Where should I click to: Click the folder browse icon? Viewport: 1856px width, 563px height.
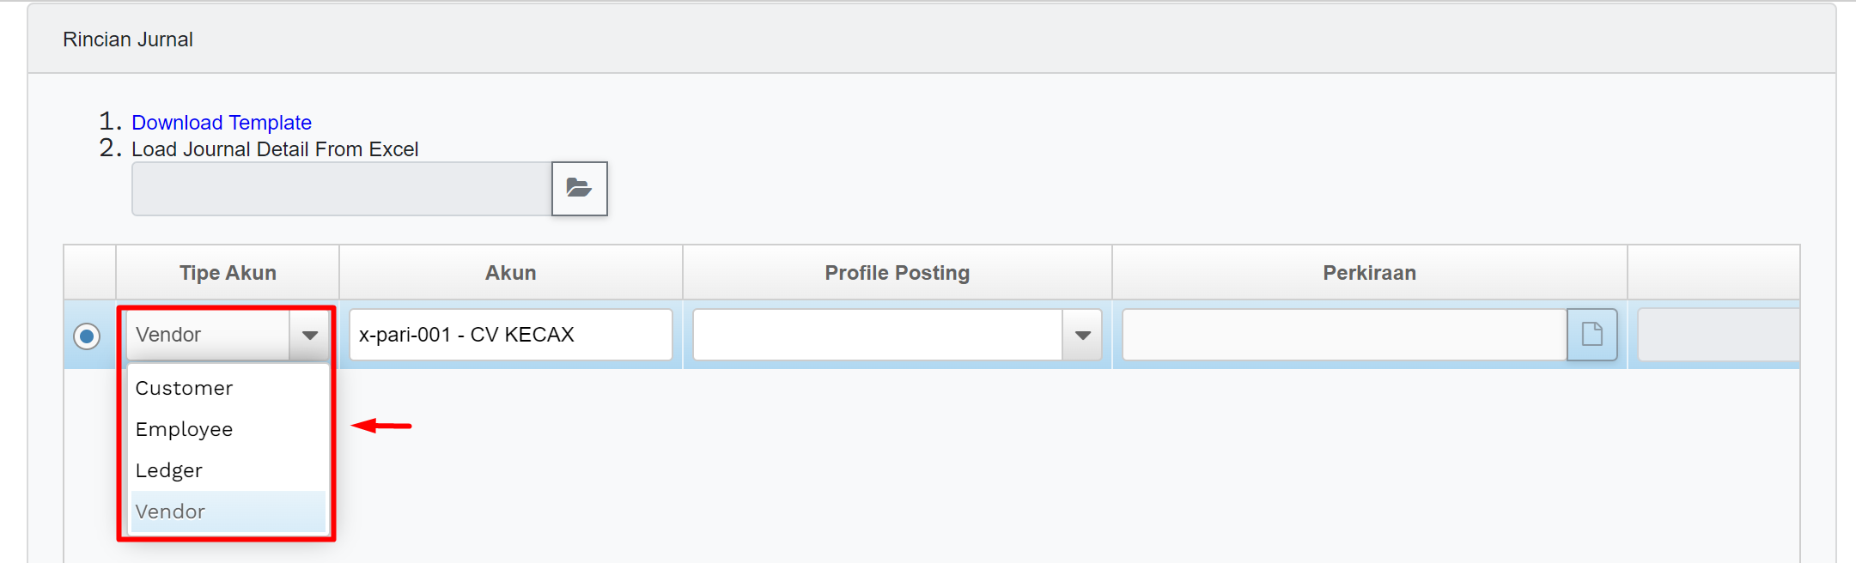[579, 188]
